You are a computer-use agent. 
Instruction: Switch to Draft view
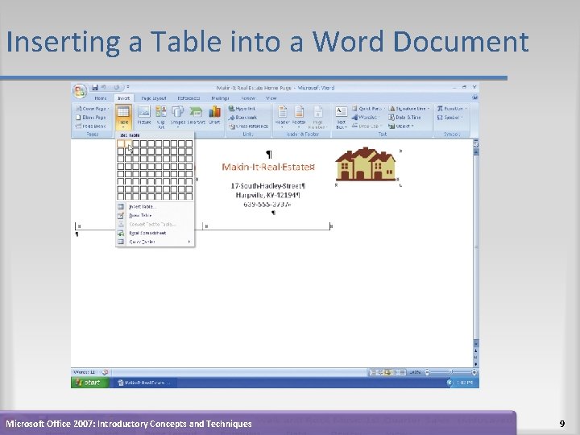[403, 372]
